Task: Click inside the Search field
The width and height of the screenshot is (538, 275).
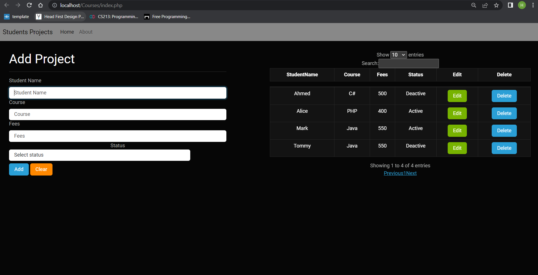Action: (x=408, y=63)
